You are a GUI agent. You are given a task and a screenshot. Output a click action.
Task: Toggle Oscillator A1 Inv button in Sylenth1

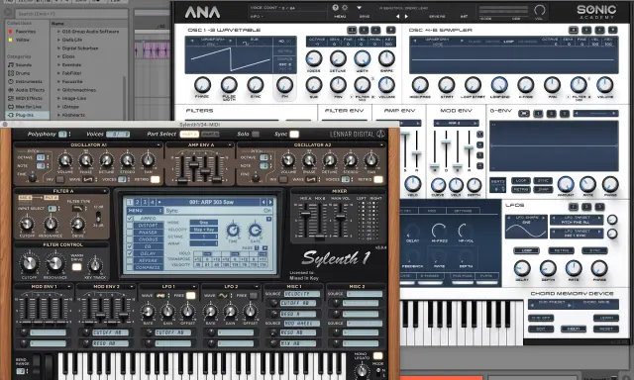tap(59, 179)
